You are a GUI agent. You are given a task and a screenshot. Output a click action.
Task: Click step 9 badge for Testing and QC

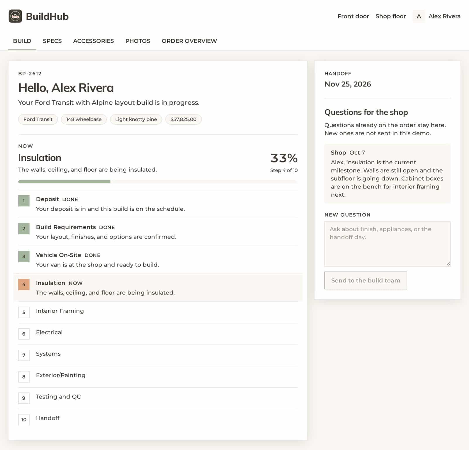(x=24, y=398)
